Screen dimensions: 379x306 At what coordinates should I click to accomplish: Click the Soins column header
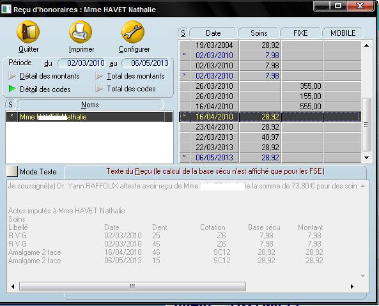(259, 33)
